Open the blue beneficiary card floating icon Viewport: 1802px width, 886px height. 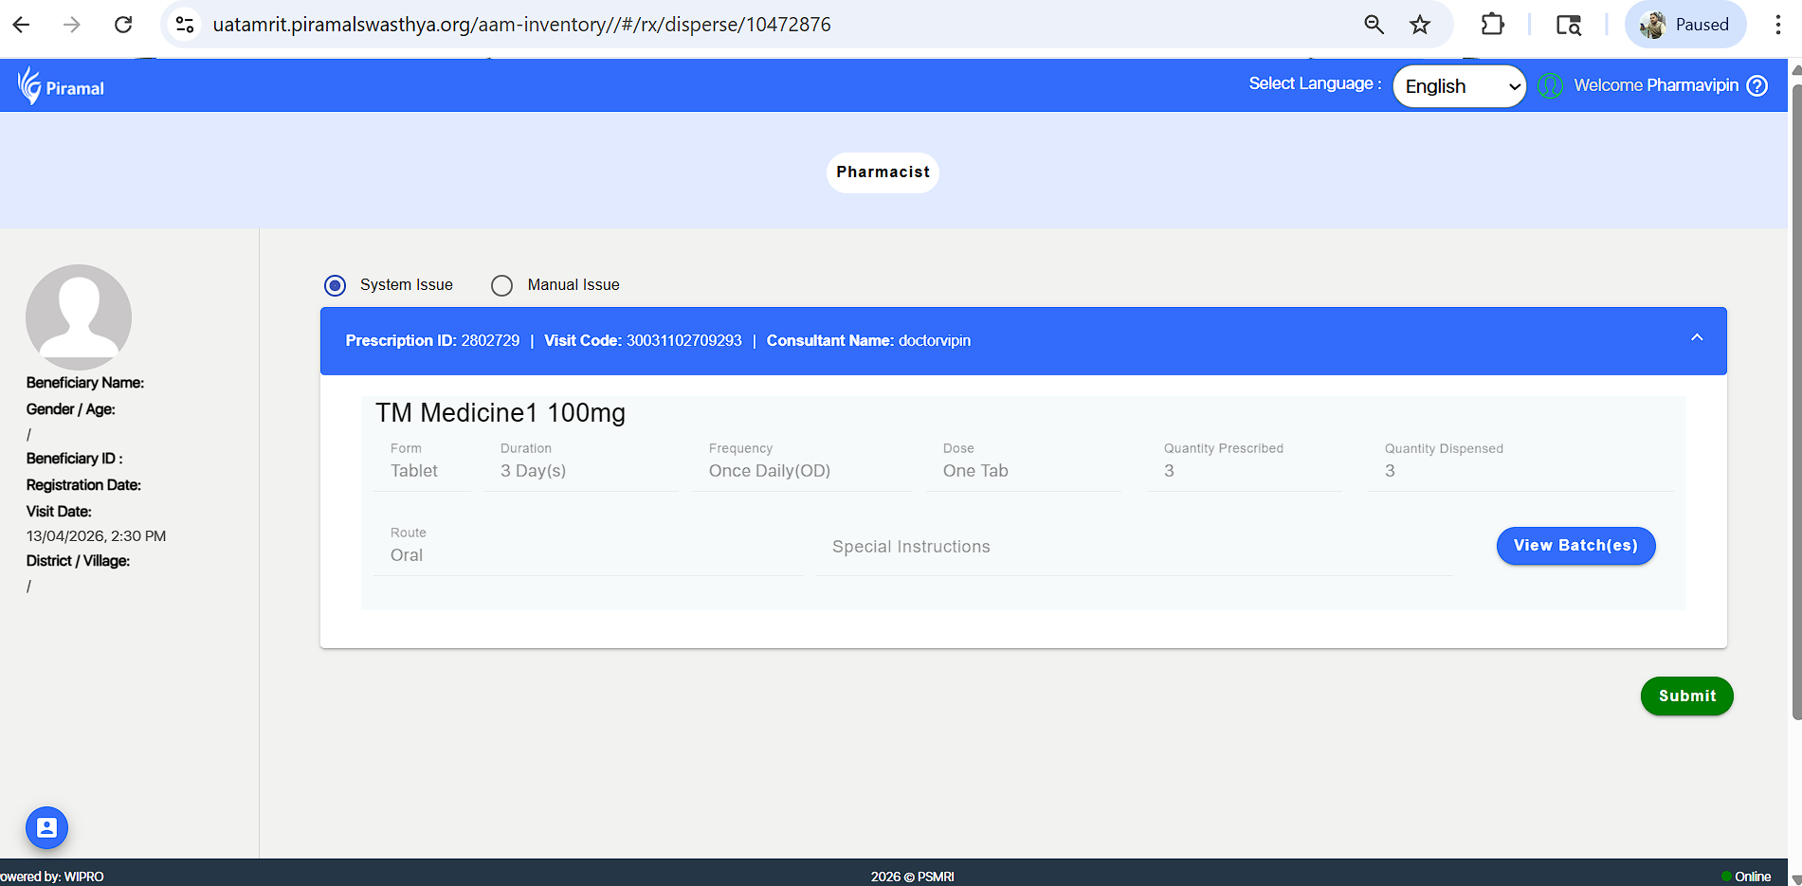tap(46, 827)
